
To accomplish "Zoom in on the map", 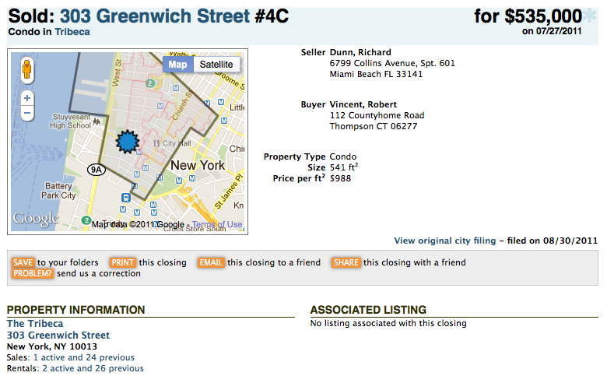I will point(27,98).
